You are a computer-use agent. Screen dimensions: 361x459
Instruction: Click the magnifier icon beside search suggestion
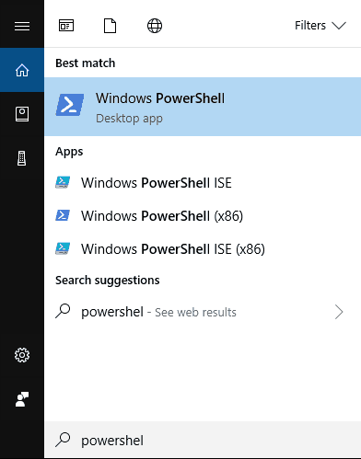[x=63, y=311]
